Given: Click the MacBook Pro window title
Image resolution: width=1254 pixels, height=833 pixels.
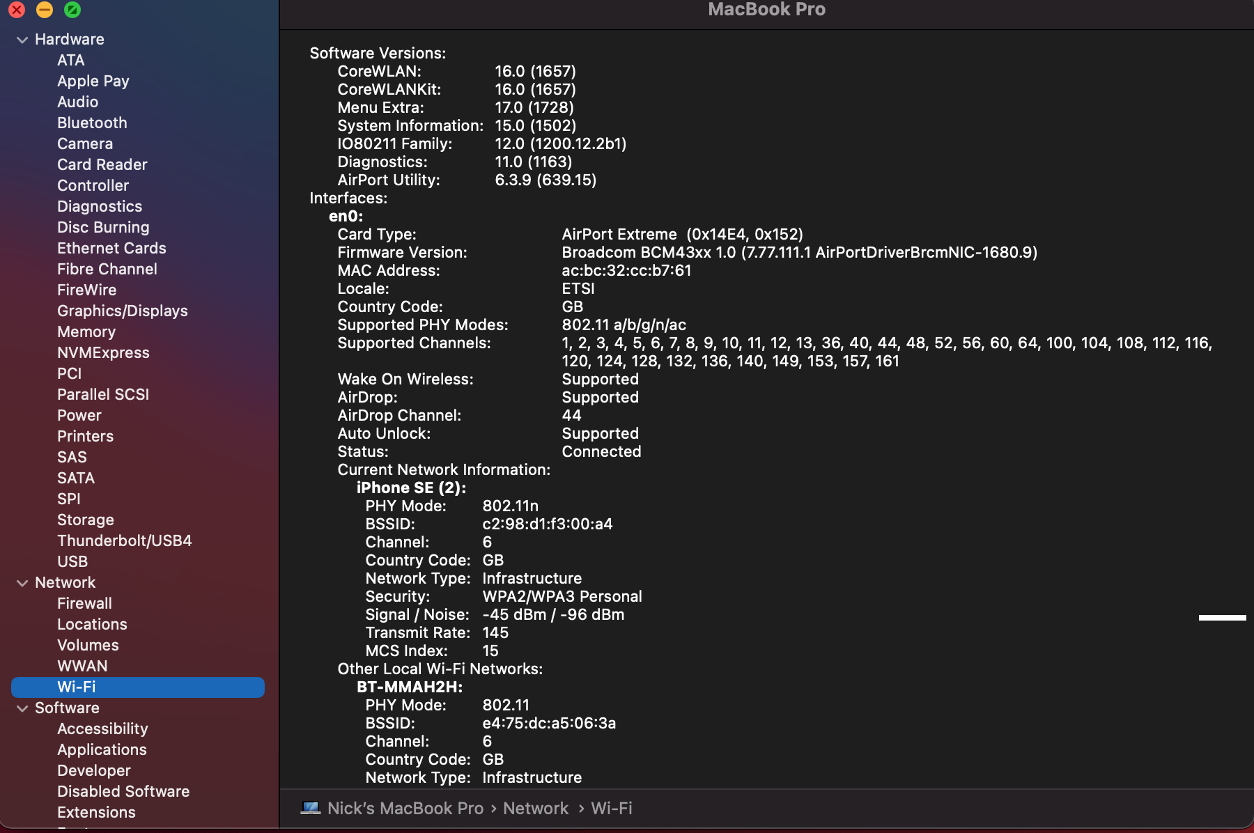Looking at the screenshot, I should (x=767, y=10).
